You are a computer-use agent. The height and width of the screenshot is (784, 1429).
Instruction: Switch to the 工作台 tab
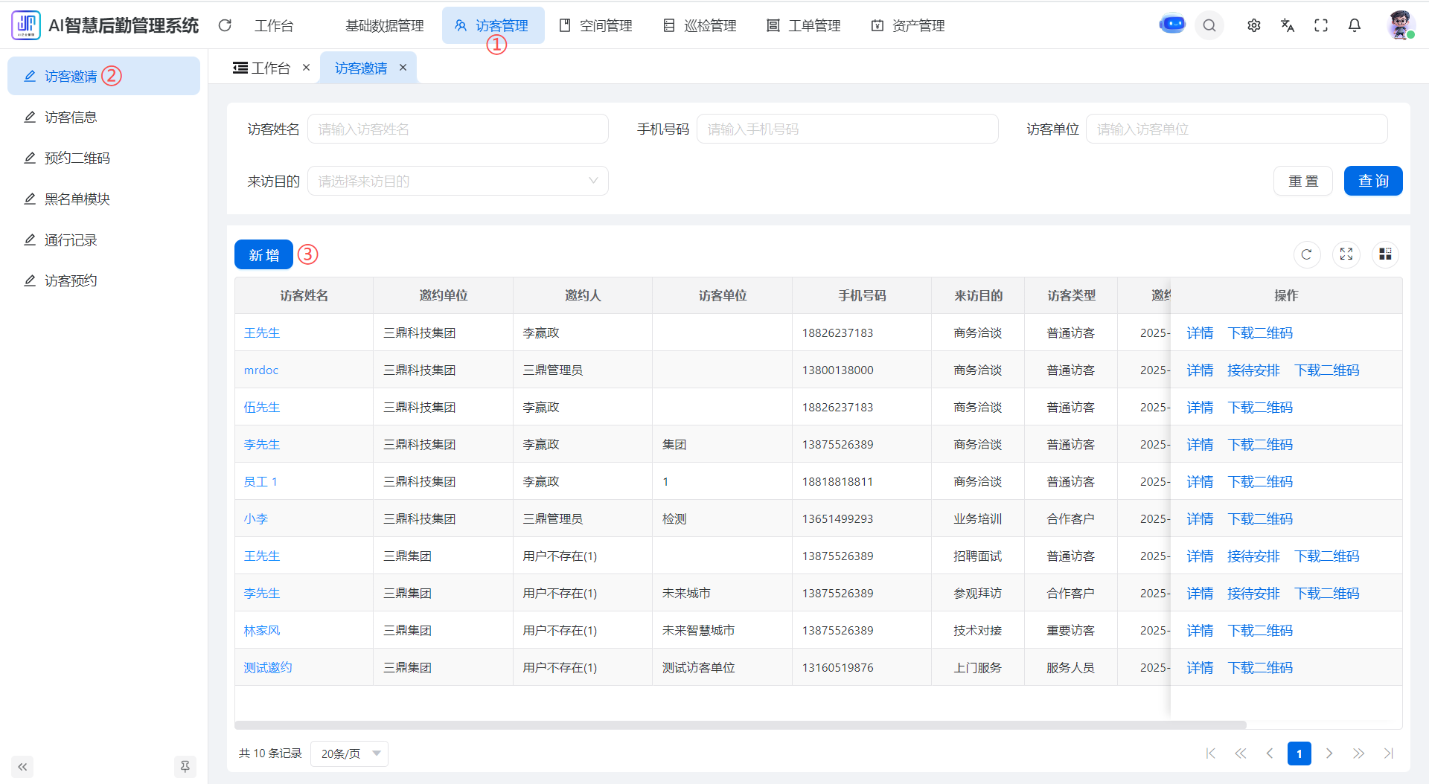coord(263,68)
